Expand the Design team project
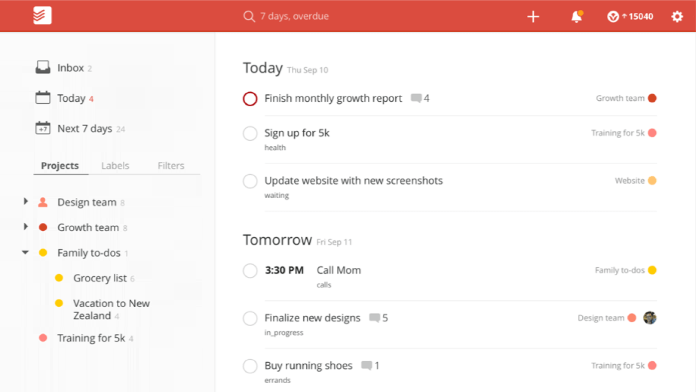The width and height of the screenshot is (696, 392). 26,201
